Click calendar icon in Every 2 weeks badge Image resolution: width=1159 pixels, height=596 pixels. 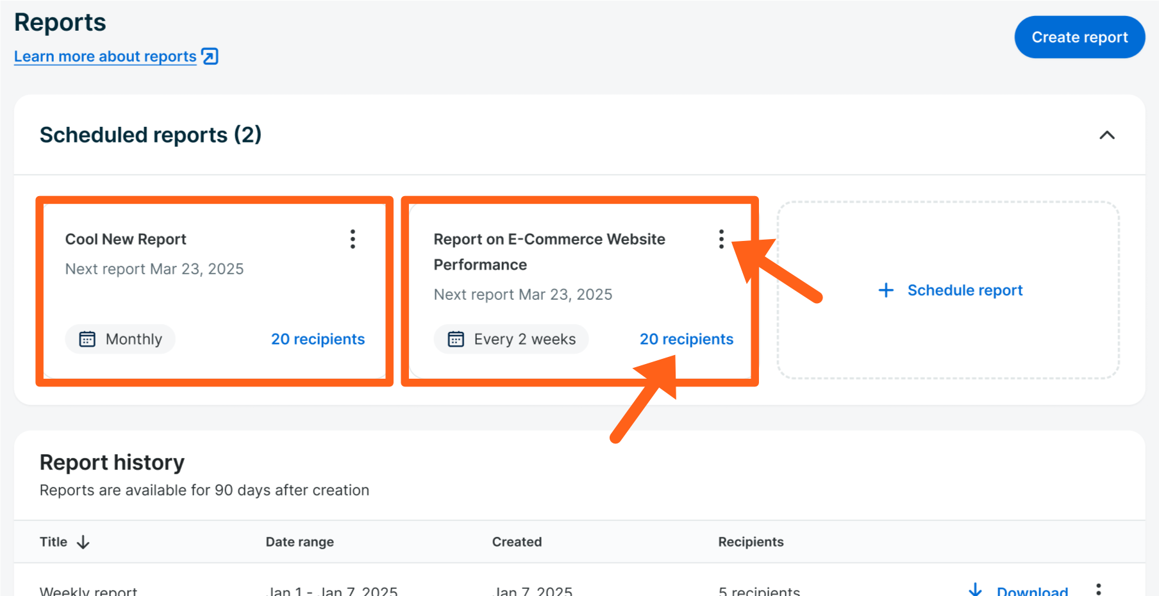click(456, 339)
